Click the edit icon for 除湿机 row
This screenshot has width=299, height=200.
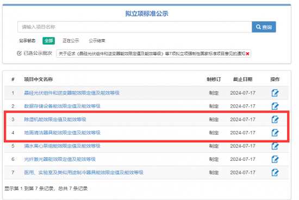275,120
